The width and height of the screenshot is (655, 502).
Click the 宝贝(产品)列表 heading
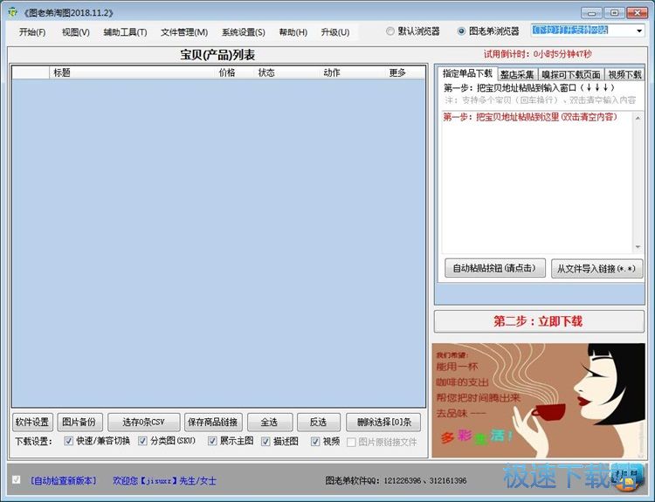click(217, 55)
